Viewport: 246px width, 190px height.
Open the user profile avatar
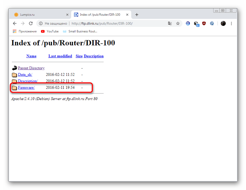[x=223, y=23]
